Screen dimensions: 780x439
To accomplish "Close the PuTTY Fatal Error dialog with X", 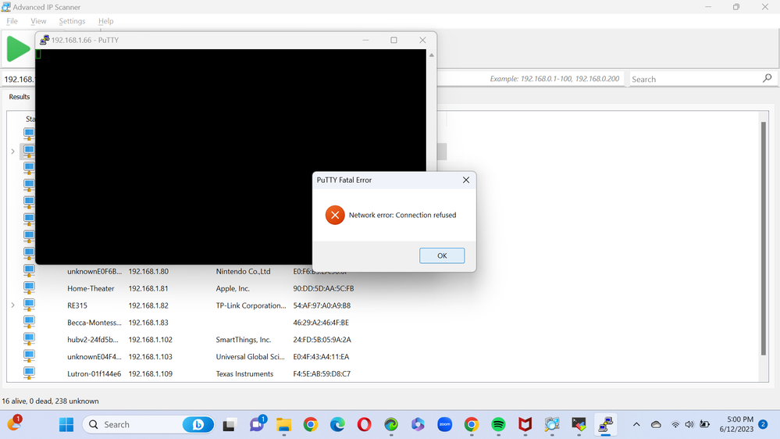I will [x=465, y=180].
